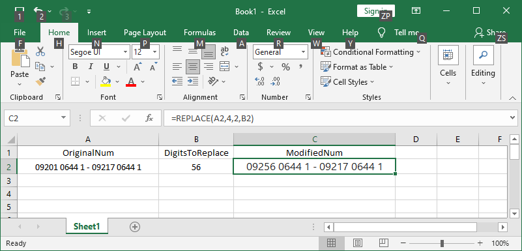Viewport: 522px width, 251px height.
Task: Click the Undo arrow
Action: pyautogui.click(x=38, y=10)
